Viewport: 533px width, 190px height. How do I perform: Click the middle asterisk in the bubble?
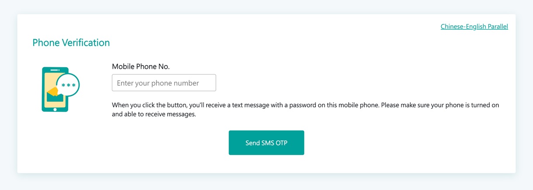tap(69, 86)
